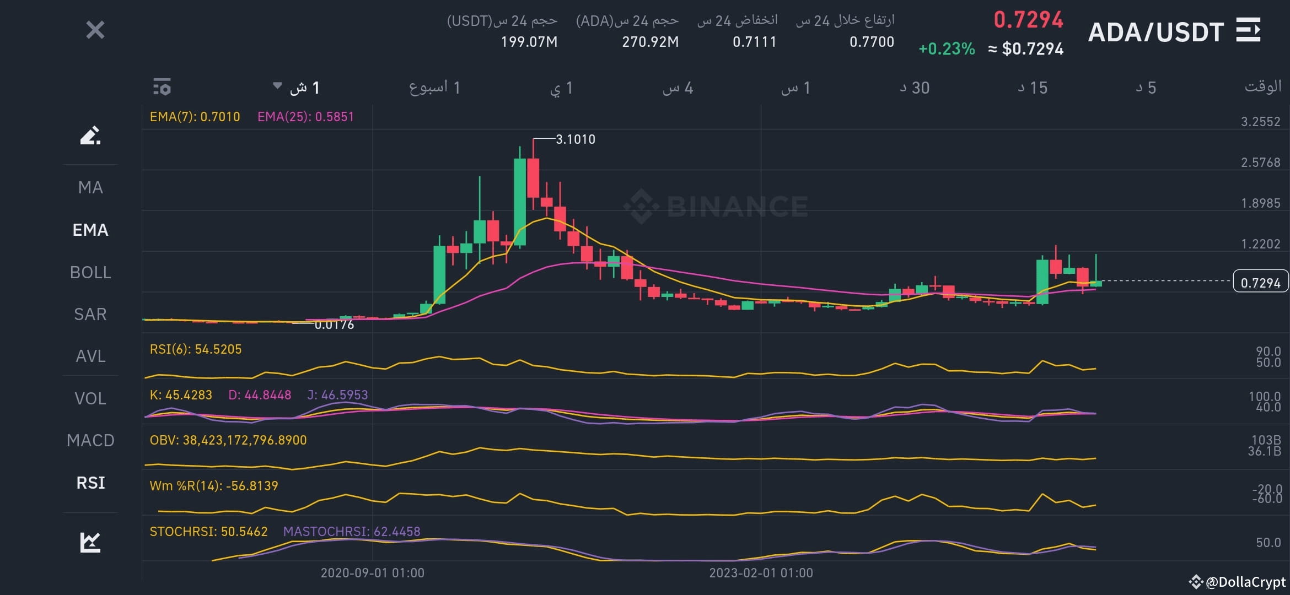Select the 15 د timeframe tab

tap(1033, 87)
